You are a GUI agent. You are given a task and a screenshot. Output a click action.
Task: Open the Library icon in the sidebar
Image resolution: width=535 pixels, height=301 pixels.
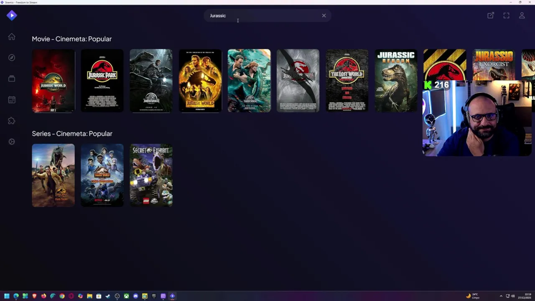coord(12,79)
